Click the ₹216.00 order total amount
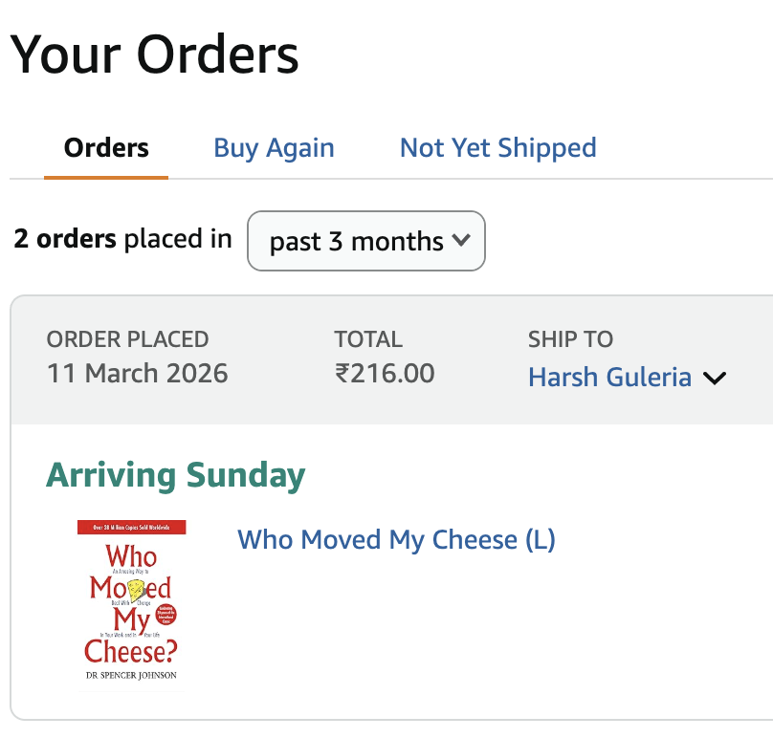This screenshot has height=738, width=773. coord(385,373)
